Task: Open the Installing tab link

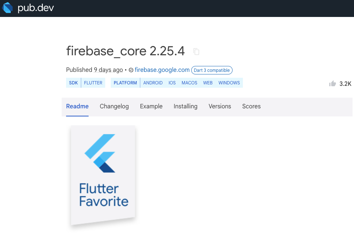Action: pyautogui.click(x=185, y=106)
